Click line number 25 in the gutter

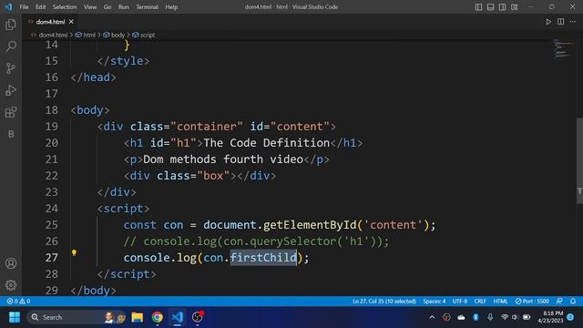tap(52, 225)
